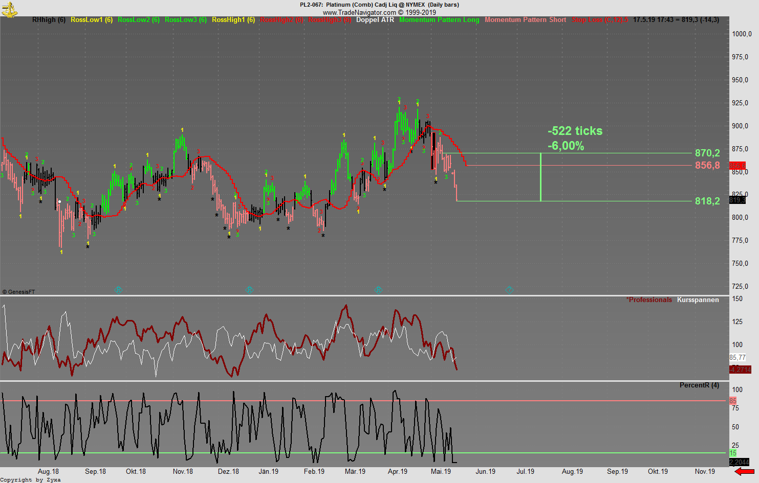Click the diamond marker below the Okt.18 area
This screenshot has width=759, height=483.
(x=118, y=290)
